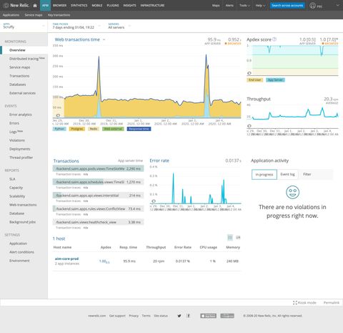Select the Event log activity tab

point(287,175)
